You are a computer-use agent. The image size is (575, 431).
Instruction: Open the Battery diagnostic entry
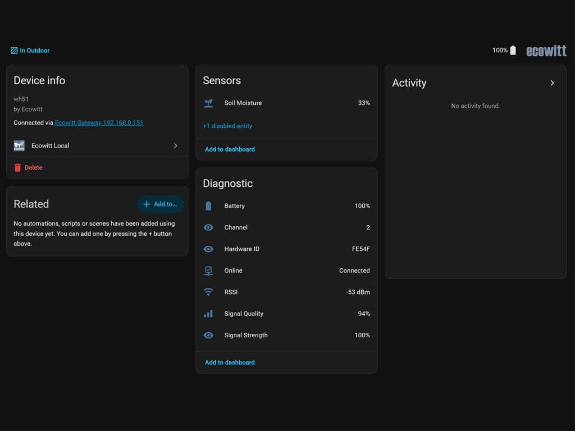286,206
